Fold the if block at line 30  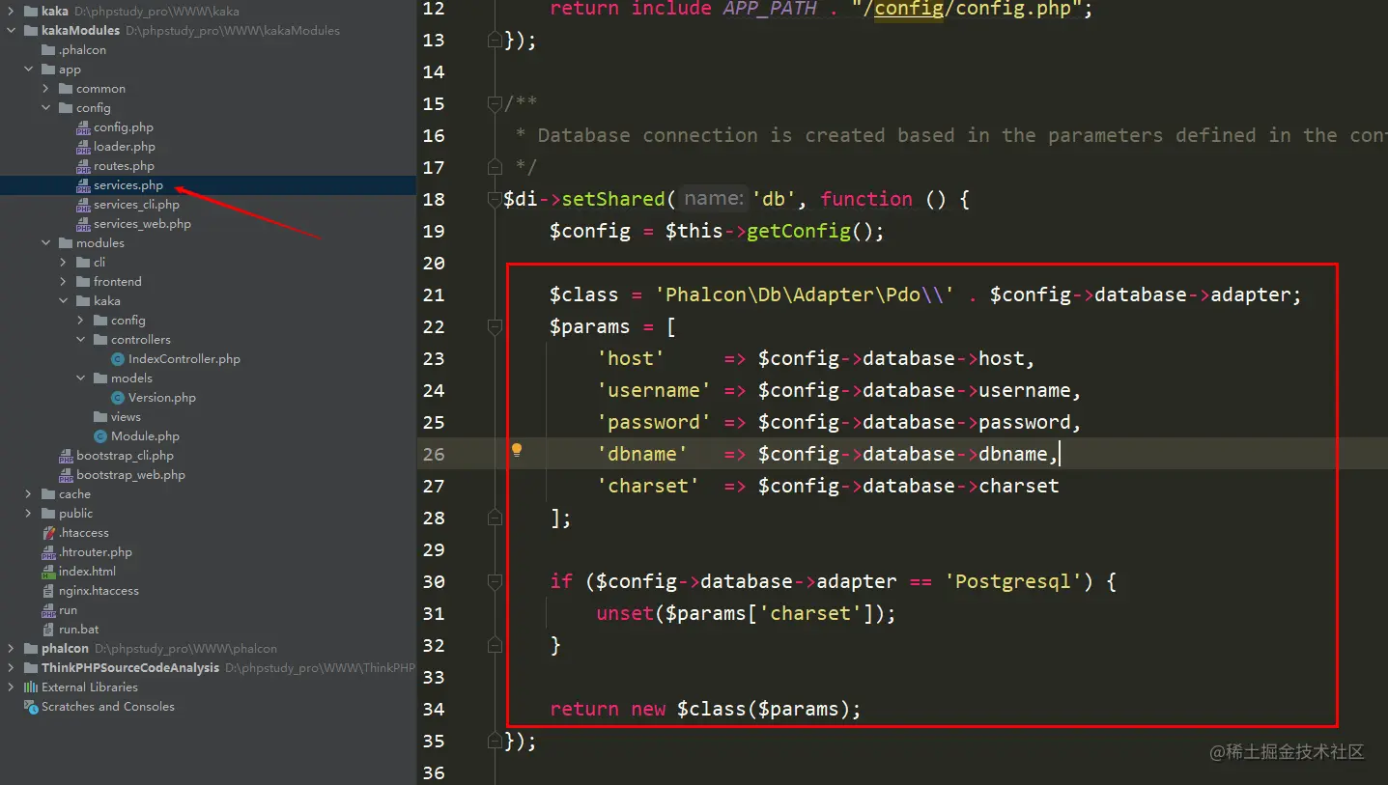coord(496,581)
